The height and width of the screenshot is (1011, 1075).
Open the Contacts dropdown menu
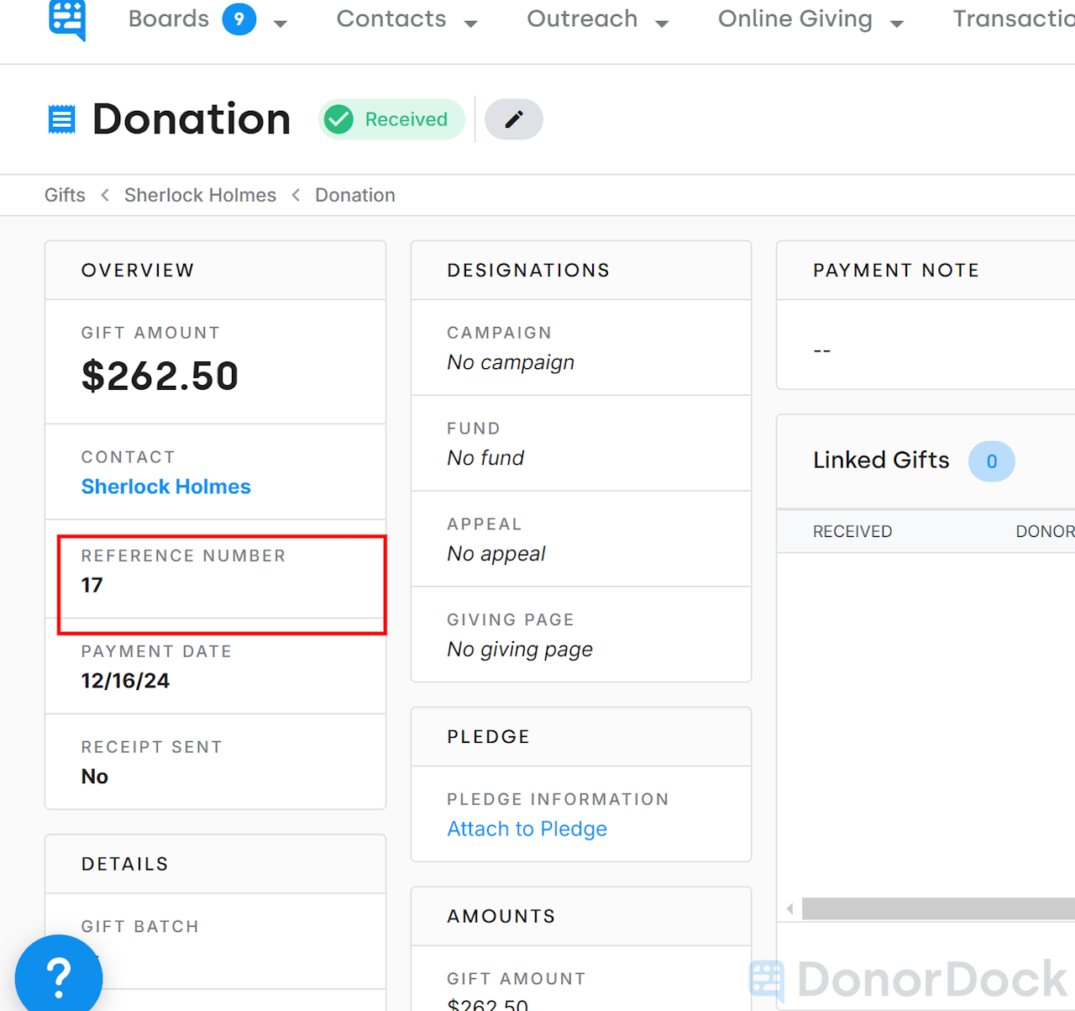[408, 18]
